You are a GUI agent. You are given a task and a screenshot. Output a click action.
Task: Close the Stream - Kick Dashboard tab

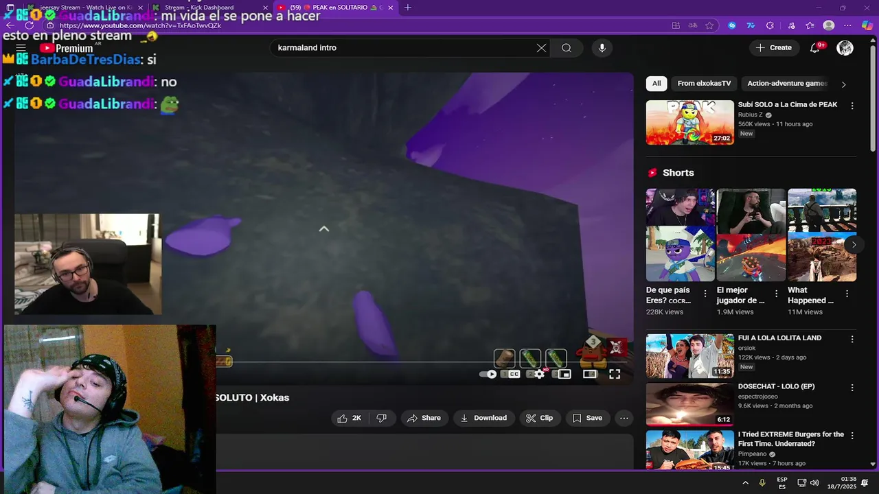266,8
